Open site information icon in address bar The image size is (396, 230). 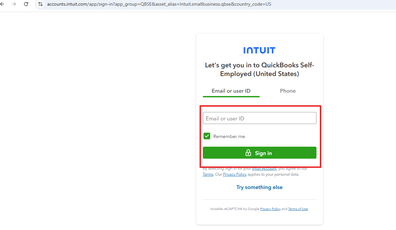(40, 4)
